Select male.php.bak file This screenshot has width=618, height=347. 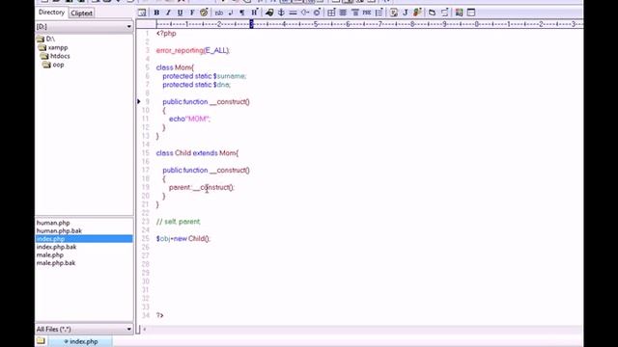(56, 263)
